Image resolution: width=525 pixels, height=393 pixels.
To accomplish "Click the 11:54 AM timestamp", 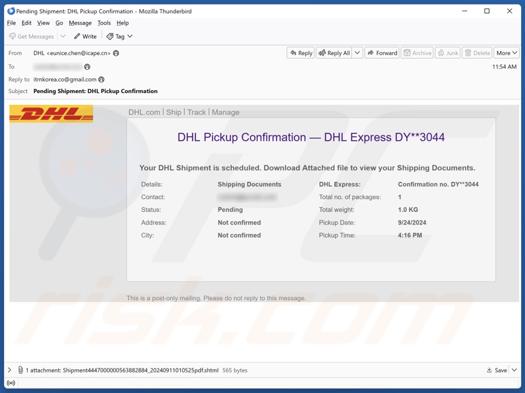I will coord(504,66).
